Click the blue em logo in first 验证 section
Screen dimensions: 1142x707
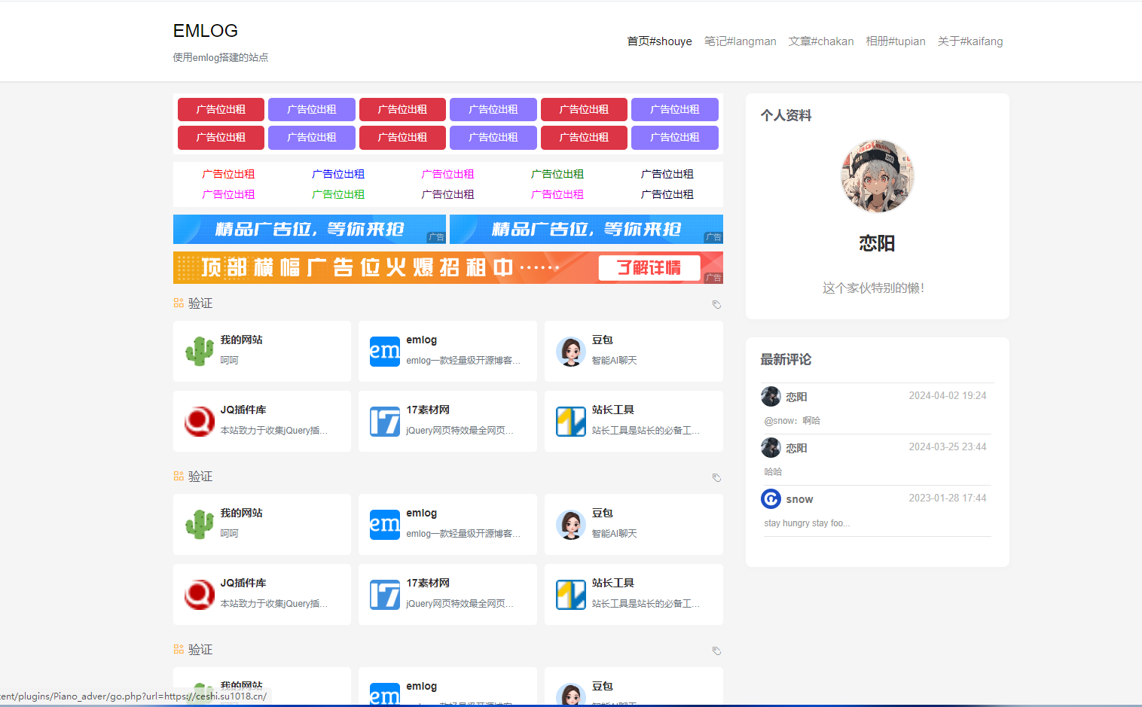click(x=385, y=352)
